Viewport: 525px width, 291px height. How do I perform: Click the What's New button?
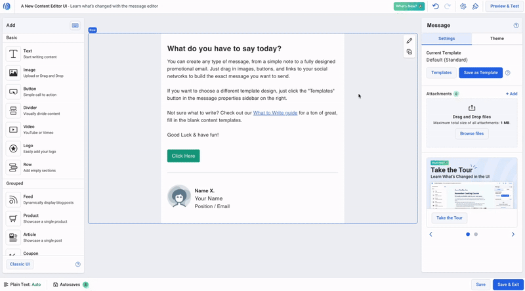(x=409, y=7)
